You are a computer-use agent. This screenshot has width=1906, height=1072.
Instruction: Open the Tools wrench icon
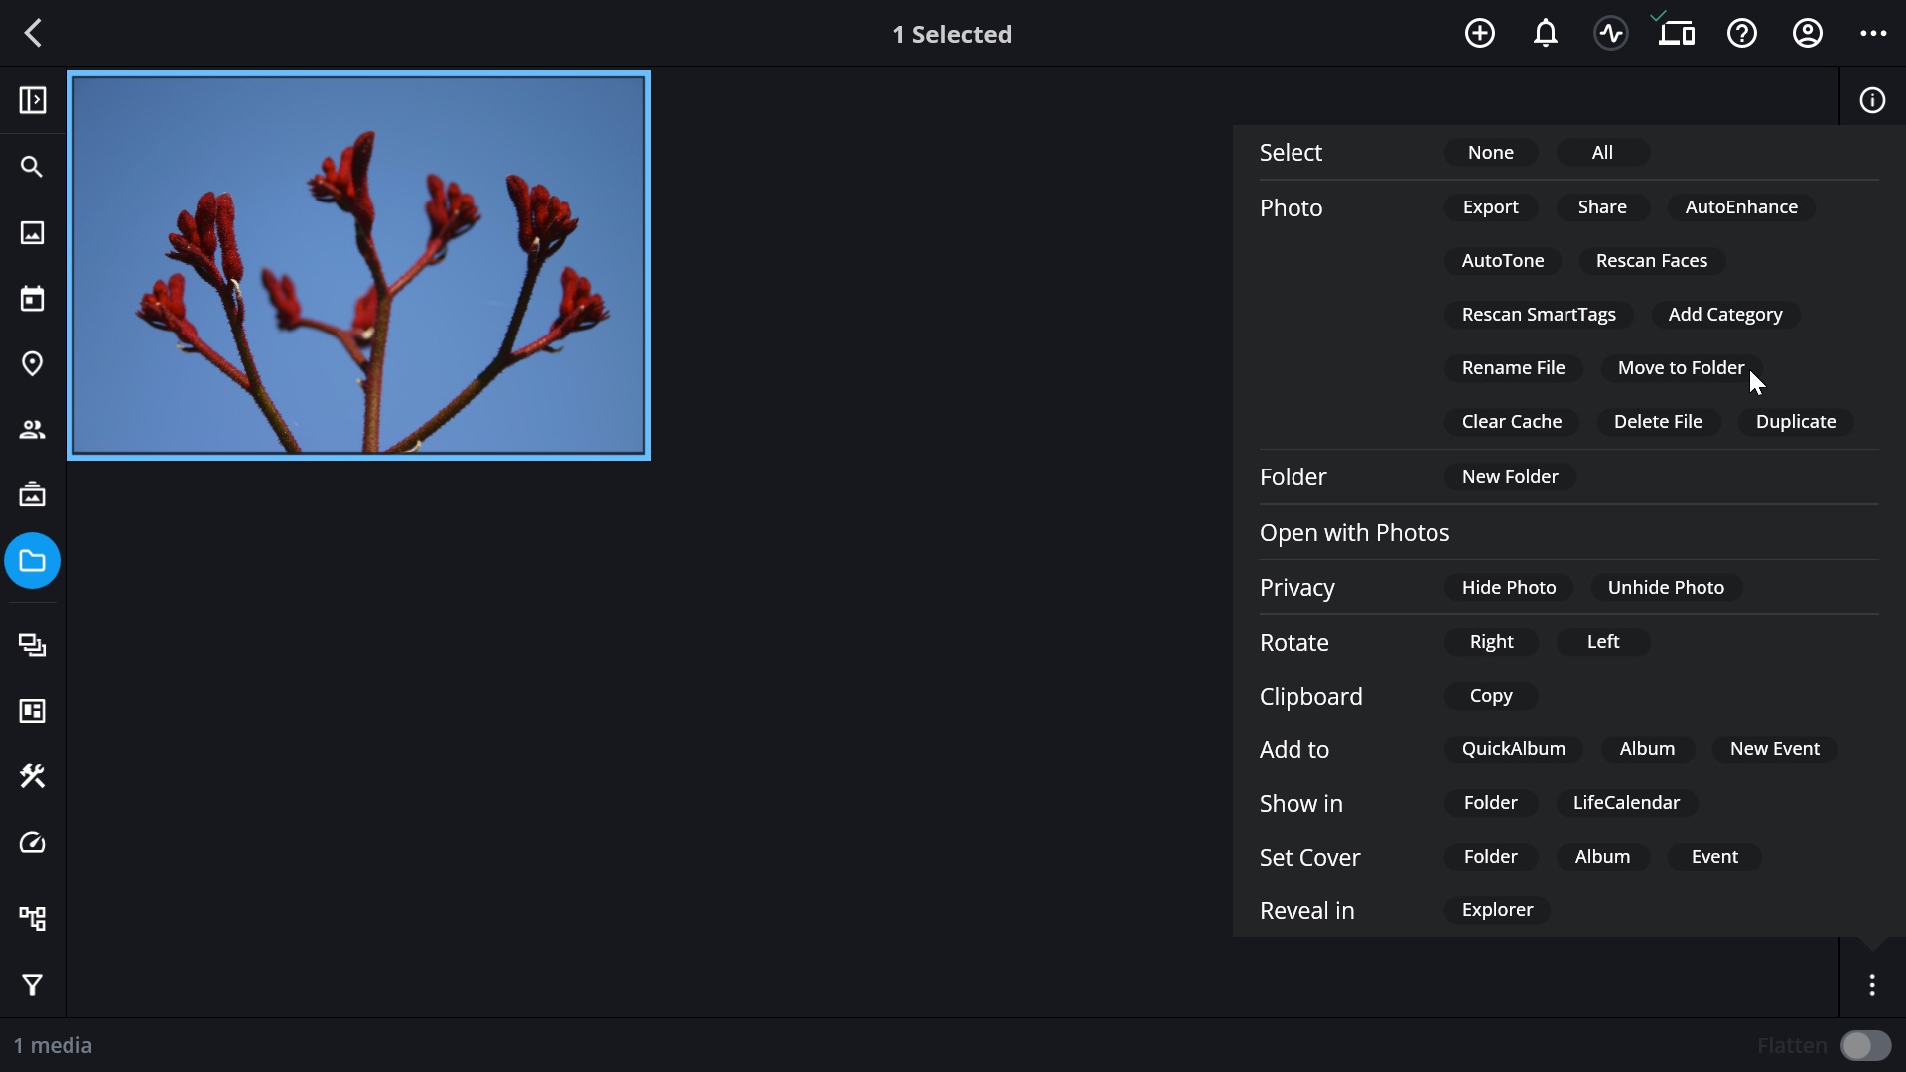pos(33,776)
